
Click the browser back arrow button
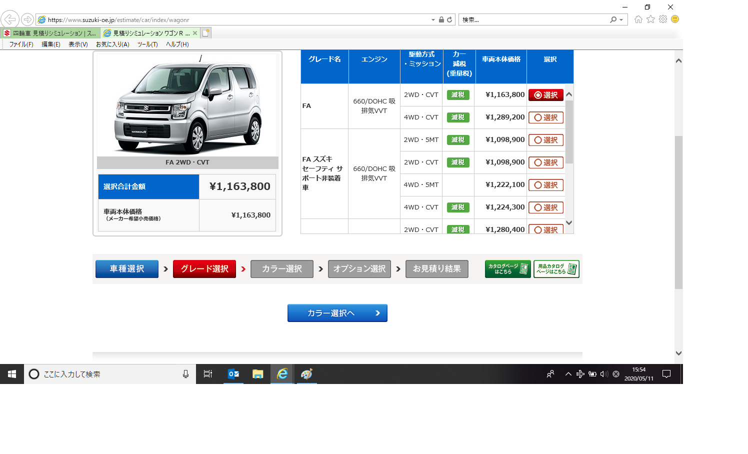[x=10, y=19]
